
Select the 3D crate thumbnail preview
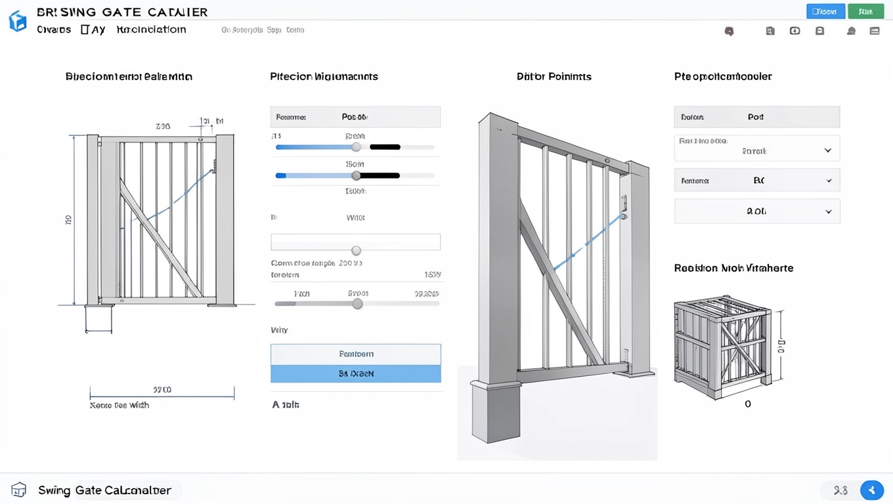click(x=723, y=346)
